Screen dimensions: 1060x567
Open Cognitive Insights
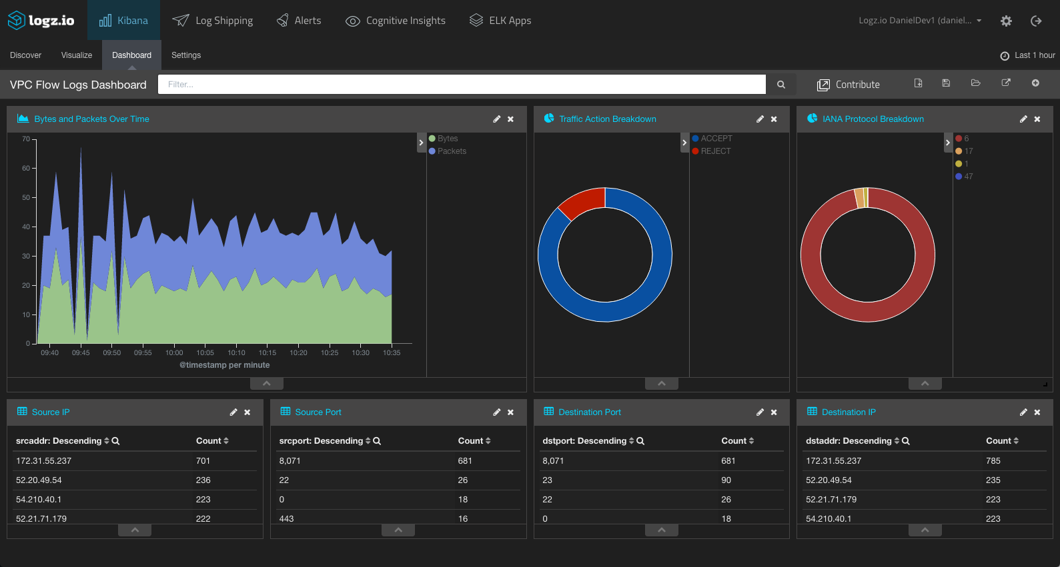pos(396,21)
